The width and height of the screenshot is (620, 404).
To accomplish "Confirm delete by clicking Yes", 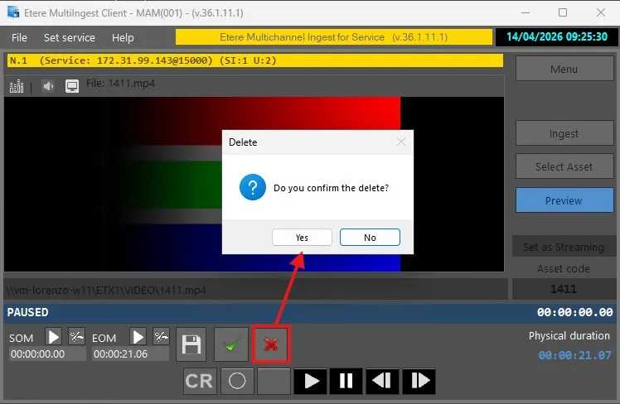I will point(302,238).
